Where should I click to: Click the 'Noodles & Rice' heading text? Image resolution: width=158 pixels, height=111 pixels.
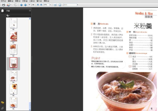tap(144, 13)
